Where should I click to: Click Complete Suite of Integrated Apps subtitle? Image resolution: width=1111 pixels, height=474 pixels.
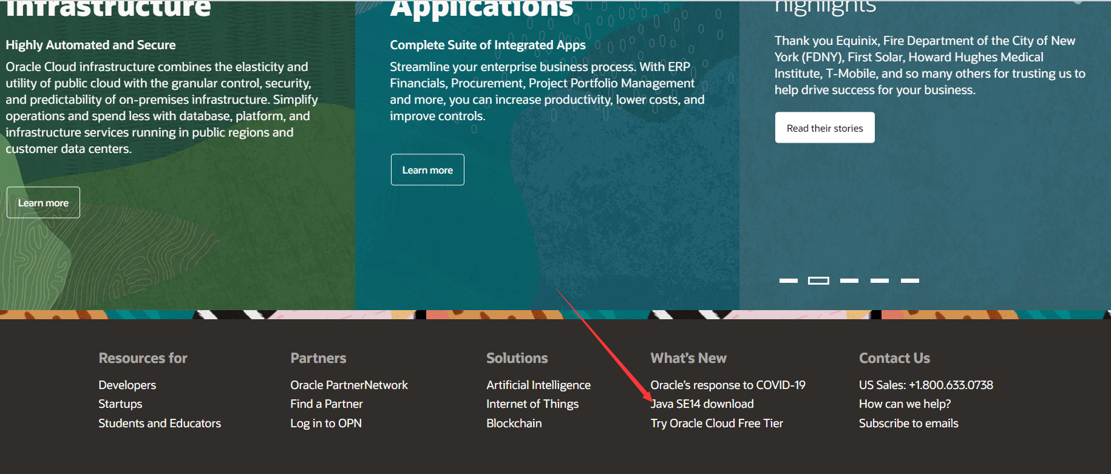pos(488,45)
